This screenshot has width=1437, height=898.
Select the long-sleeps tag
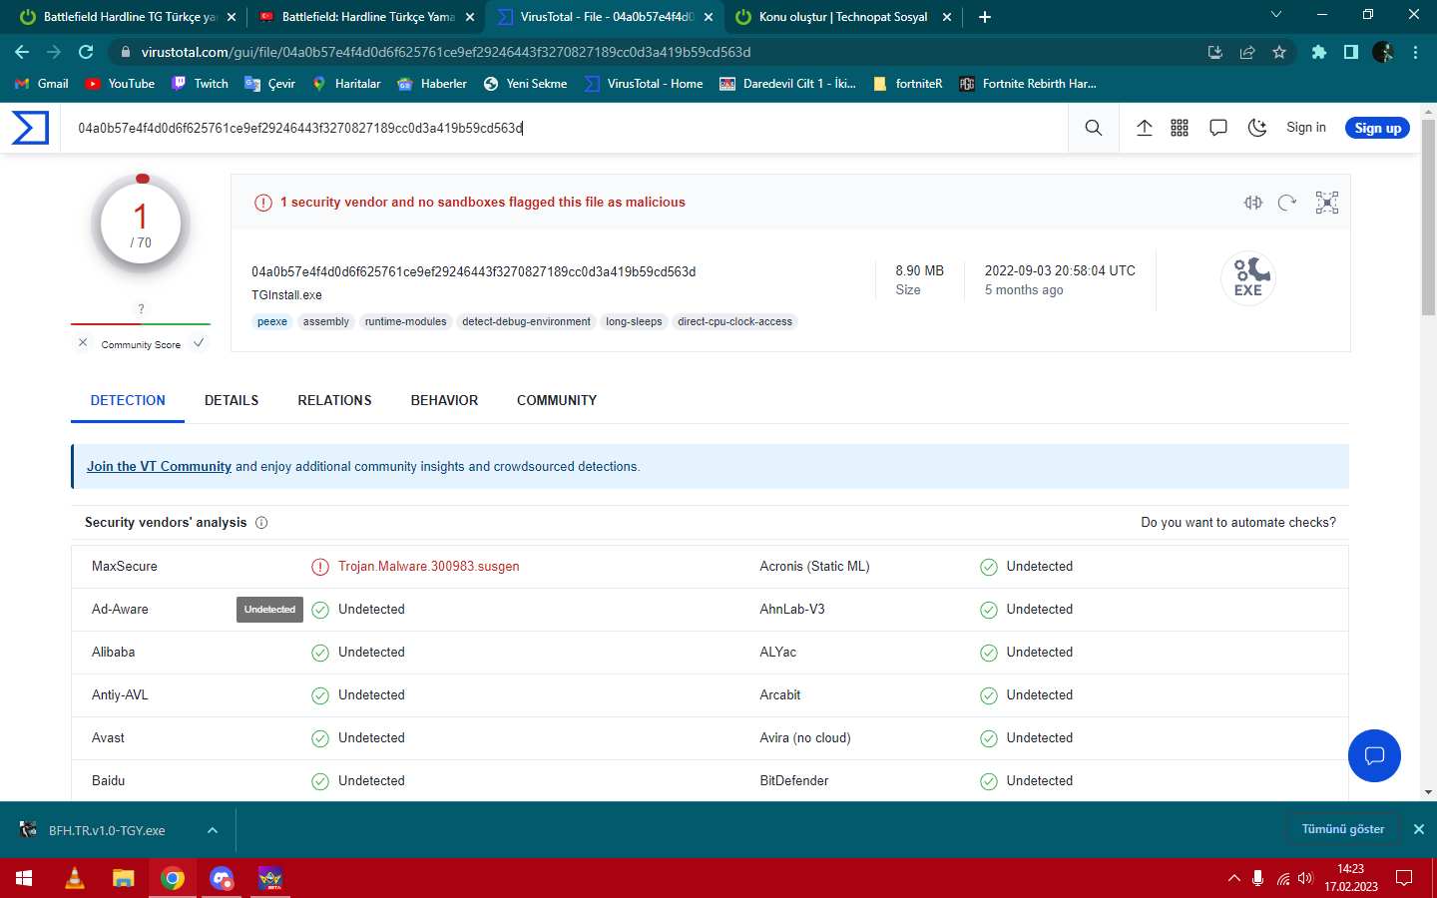click(x=634, y=321)
